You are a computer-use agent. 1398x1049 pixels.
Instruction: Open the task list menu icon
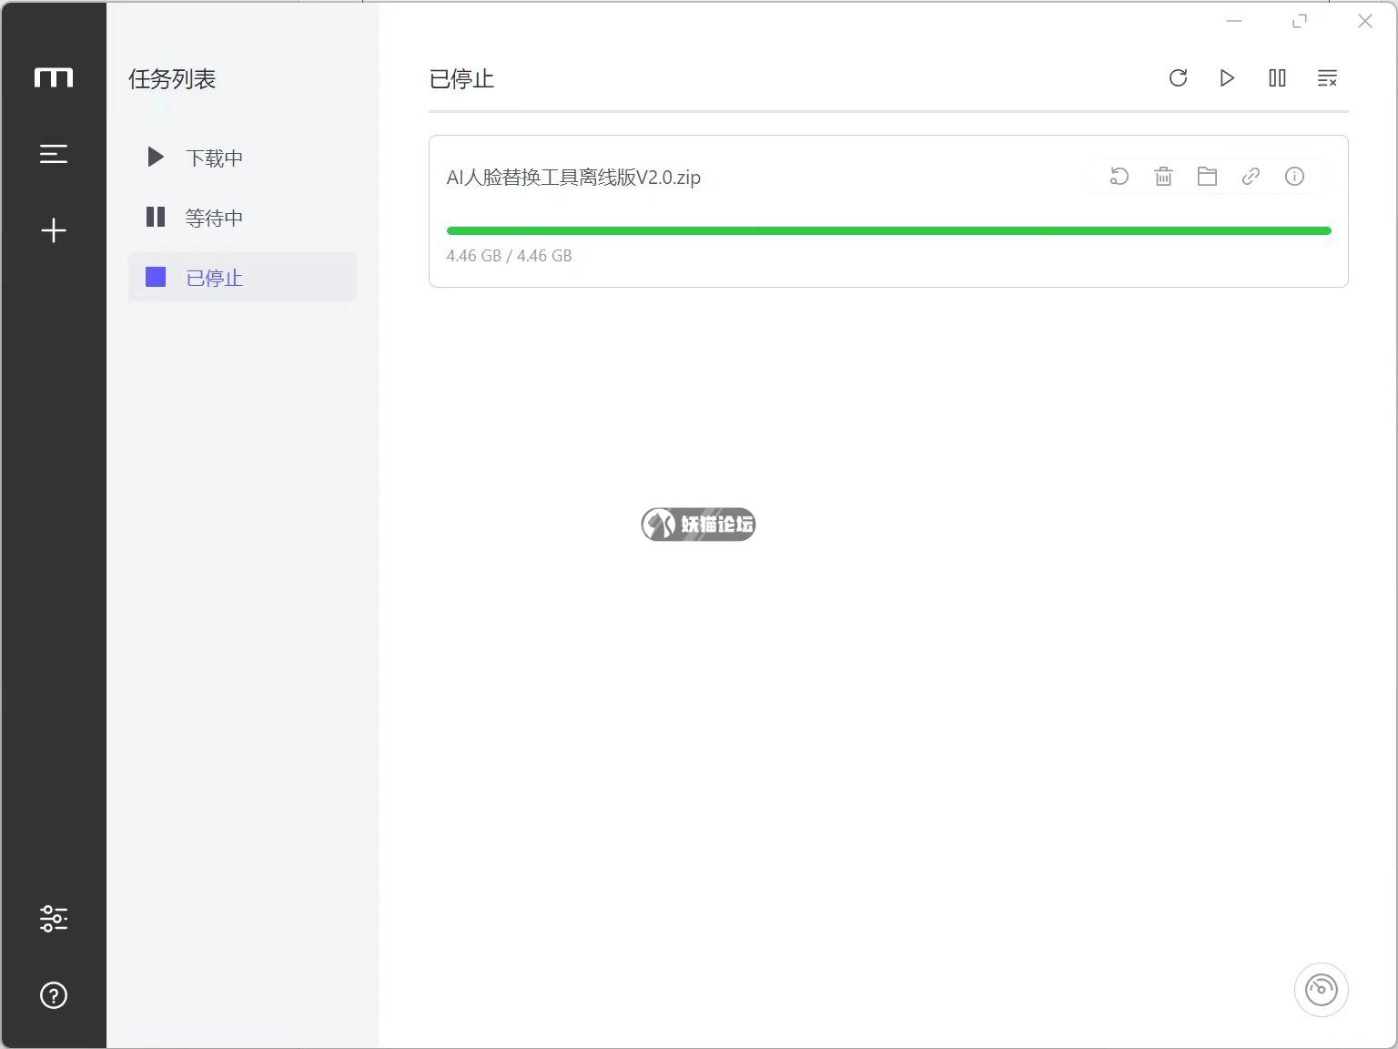54,154
